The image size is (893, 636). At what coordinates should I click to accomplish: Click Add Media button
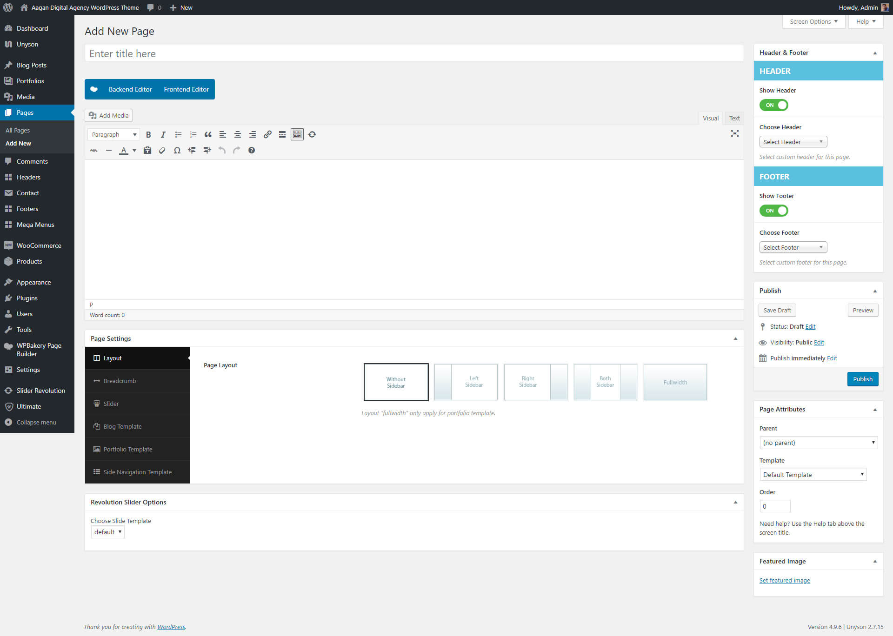(x=108, y=115)
